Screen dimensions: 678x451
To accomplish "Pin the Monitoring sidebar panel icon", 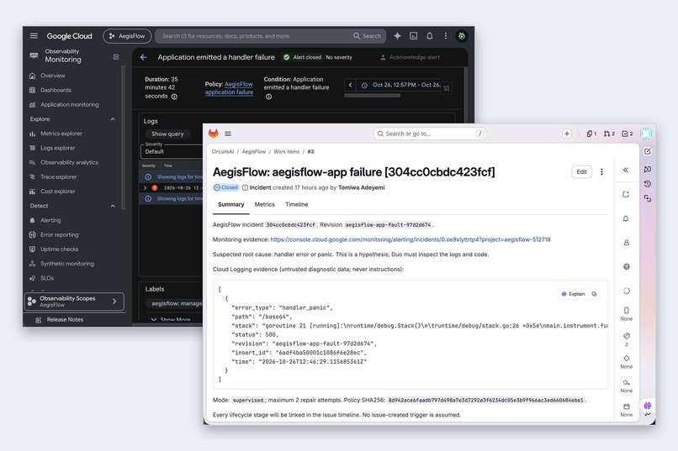I will tap(116, 56).
